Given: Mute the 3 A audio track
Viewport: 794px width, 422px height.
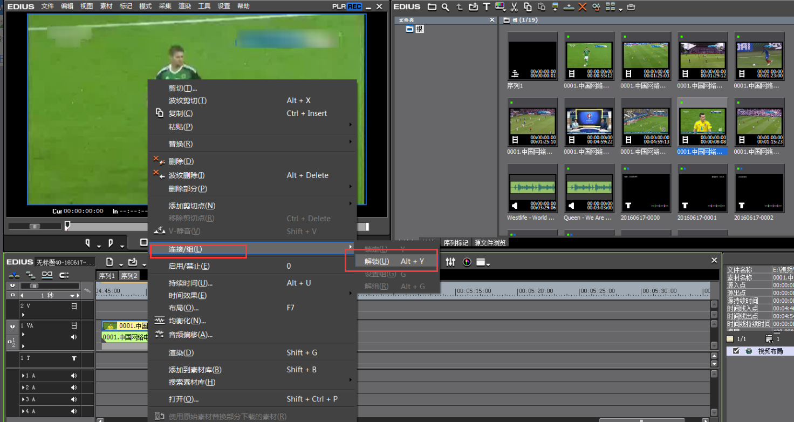Looking at the screenshot, I should (74, 399).
